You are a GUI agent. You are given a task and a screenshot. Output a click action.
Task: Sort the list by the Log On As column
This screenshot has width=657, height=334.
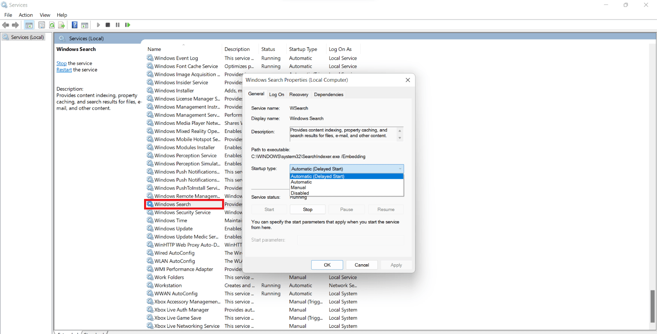click(x=343, y=49)
